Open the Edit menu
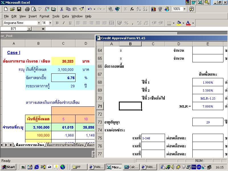This screenshot has width=228, height=171. pos(14,16)
